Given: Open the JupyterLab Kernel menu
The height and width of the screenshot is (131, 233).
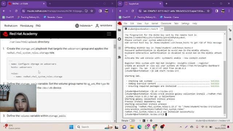Looking at the screenshot, I should 155,23.
